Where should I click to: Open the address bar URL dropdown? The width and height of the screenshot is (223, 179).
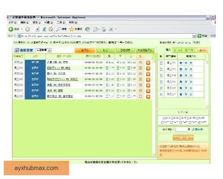194,36
